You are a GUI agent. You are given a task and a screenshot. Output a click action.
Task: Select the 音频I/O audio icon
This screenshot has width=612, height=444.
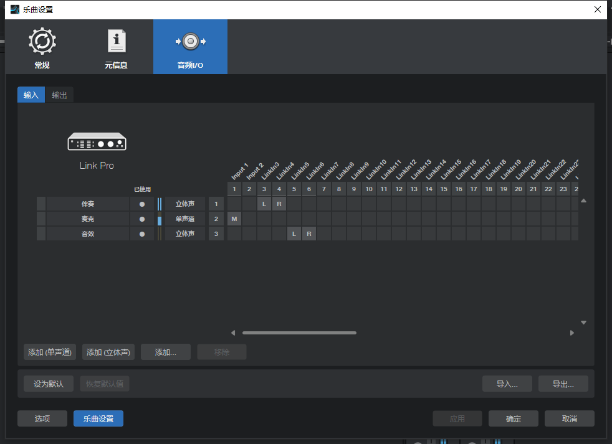click(190, 42)
